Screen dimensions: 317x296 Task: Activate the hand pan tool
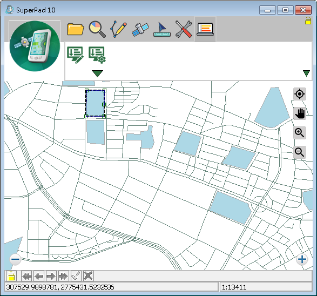pos(299,113)
